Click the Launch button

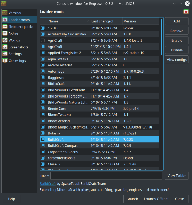click(132, 199)
